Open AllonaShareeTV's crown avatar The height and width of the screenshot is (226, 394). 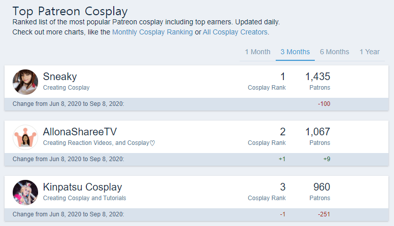click(x=25, y=137)
